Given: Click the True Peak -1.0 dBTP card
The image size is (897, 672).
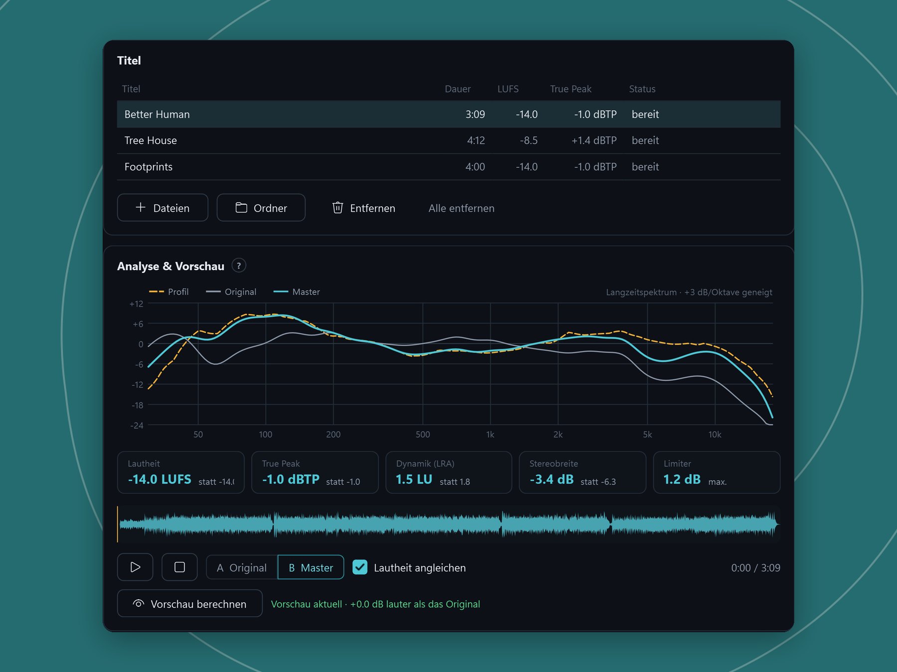Looking at the screenshot, I should point(315,472).
